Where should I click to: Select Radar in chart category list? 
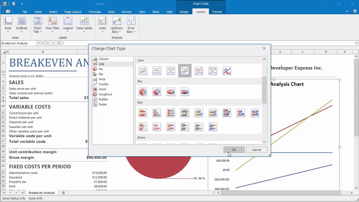pyautogui.click(x=113, y=104)
